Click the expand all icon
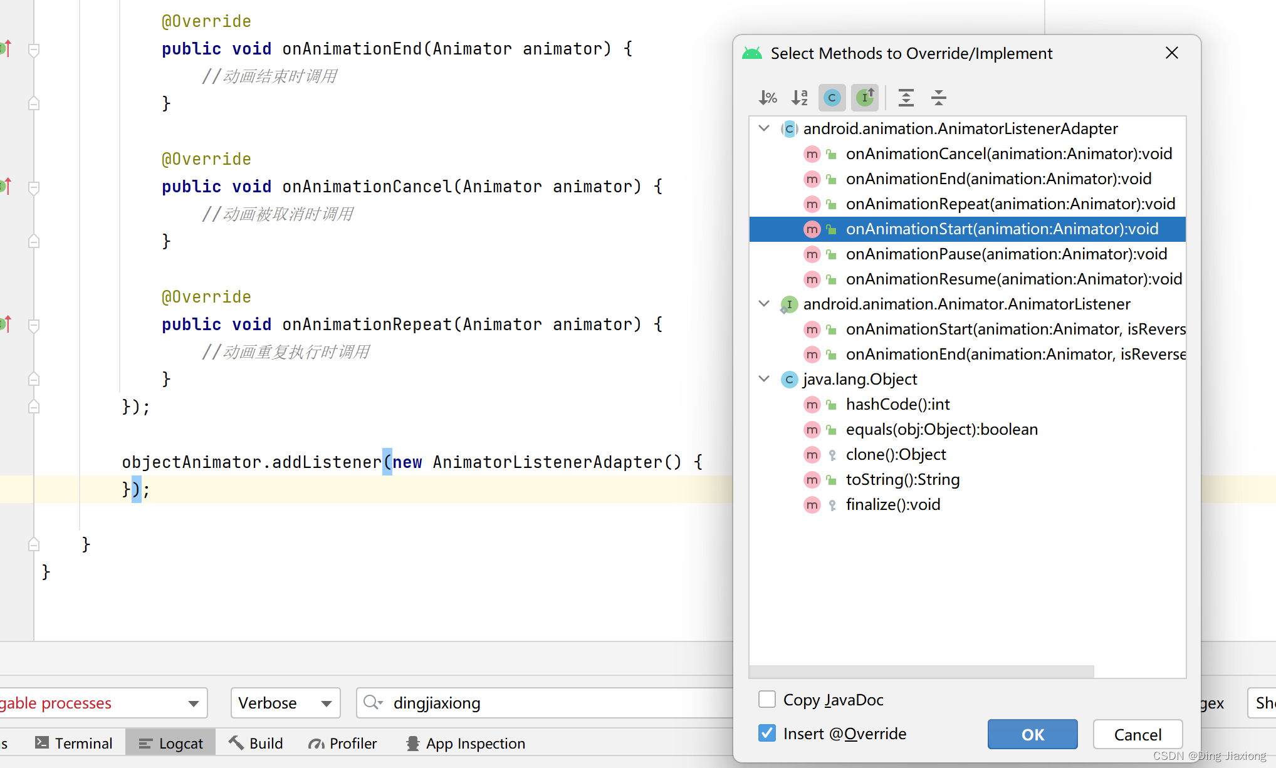Viewport: 1276px width, 768px height. [906, 98]
